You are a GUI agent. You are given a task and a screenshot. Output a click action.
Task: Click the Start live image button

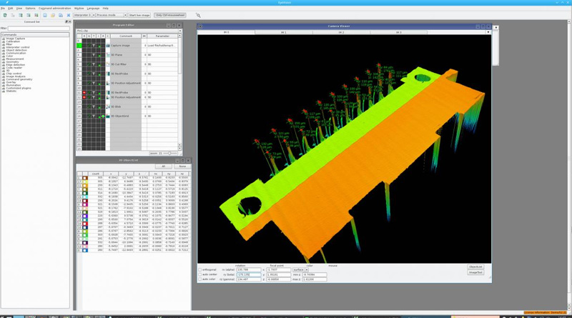[139, 15]
